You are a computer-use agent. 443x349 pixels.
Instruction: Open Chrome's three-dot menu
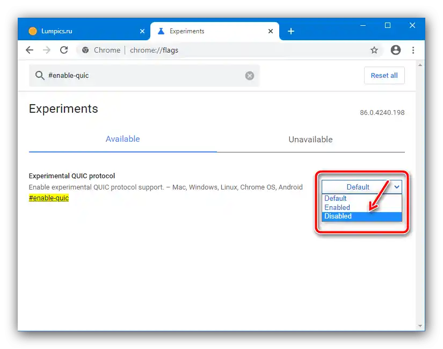click(x=413, y=50)
